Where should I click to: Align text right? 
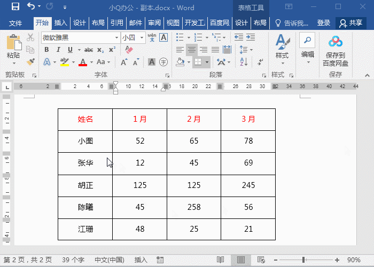click(204, 50)
